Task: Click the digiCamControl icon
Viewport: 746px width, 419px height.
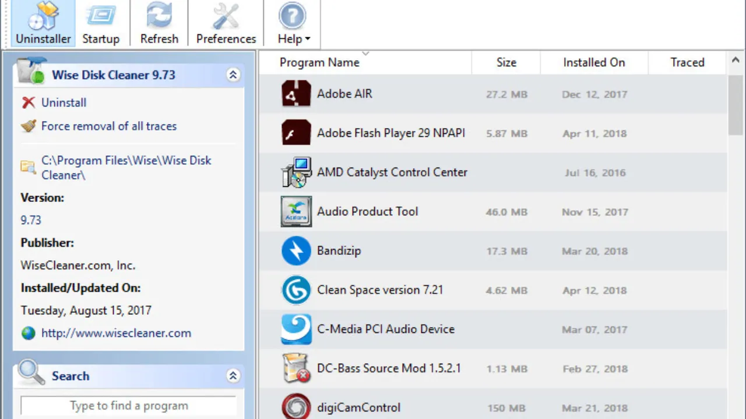Action: click(x=296, y=407)
